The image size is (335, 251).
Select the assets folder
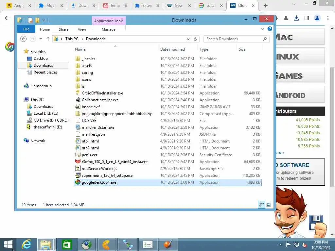coord(87,65)
